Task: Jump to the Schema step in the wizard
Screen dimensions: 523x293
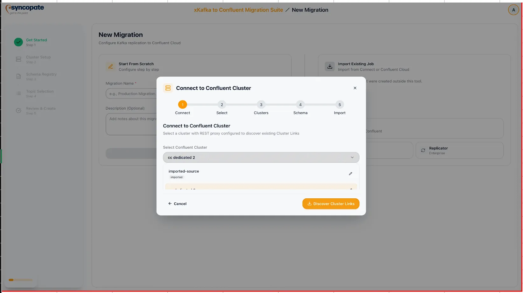Action: [300, 105]
